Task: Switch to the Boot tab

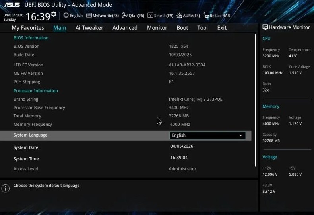Action: click(182, 28)
